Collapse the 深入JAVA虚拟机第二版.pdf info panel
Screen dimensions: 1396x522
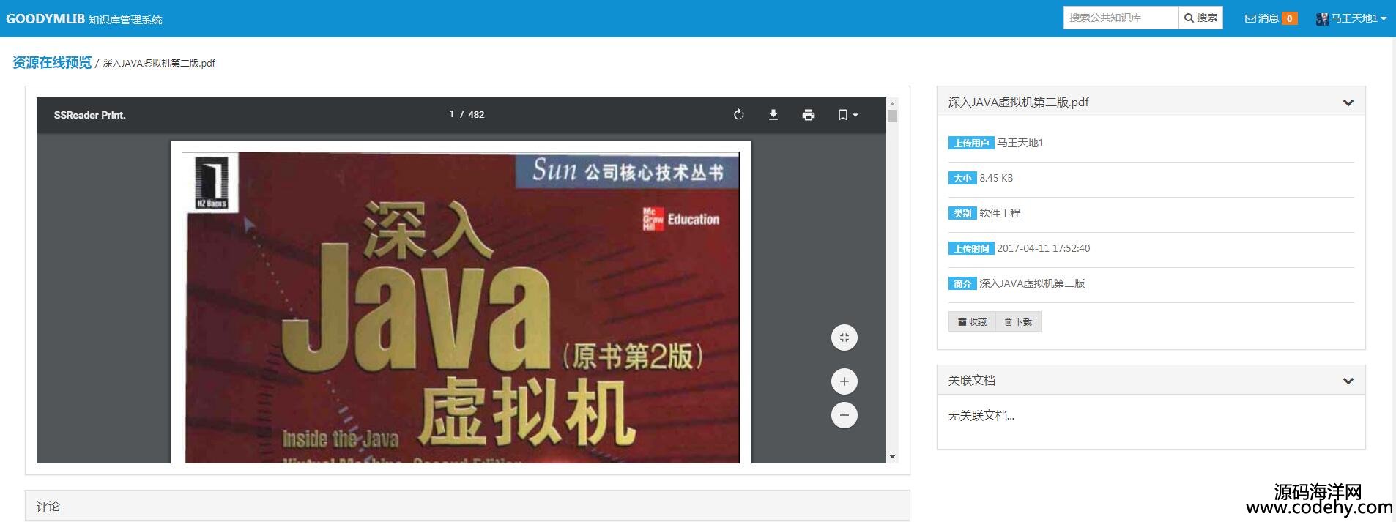tap(1348, 102)
